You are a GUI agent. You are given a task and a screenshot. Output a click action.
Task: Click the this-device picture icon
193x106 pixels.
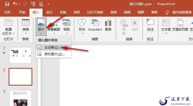click(39, 47)
